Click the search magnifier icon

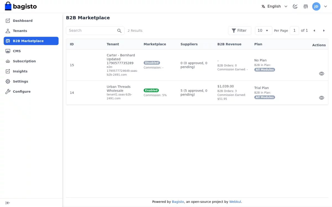[x=119, y=31]
